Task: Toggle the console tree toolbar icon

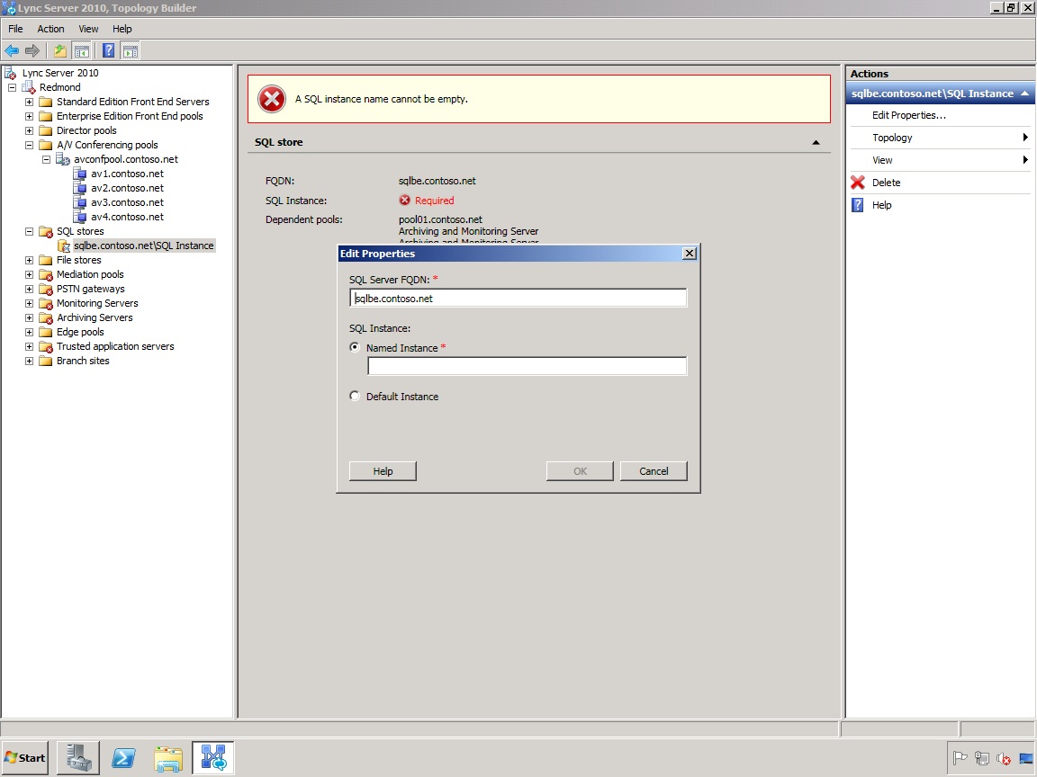Action: (x=81, y=51)
